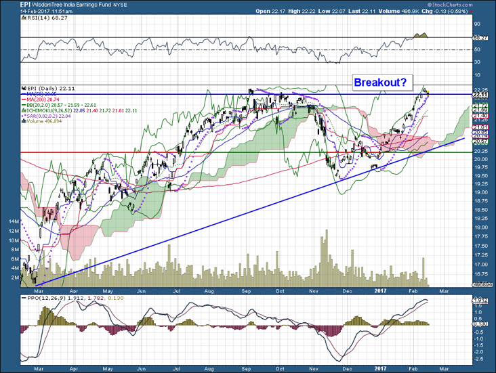Click the 22.11 price tag on right axis
This screenshot has width=496, height=373.
(x=480, y=94)
